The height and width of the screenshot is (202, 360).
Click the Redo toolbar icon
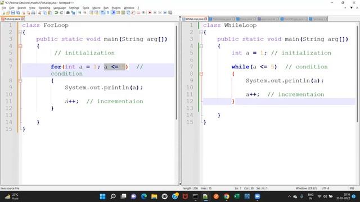pyautogui.click(x=61, y=12)
